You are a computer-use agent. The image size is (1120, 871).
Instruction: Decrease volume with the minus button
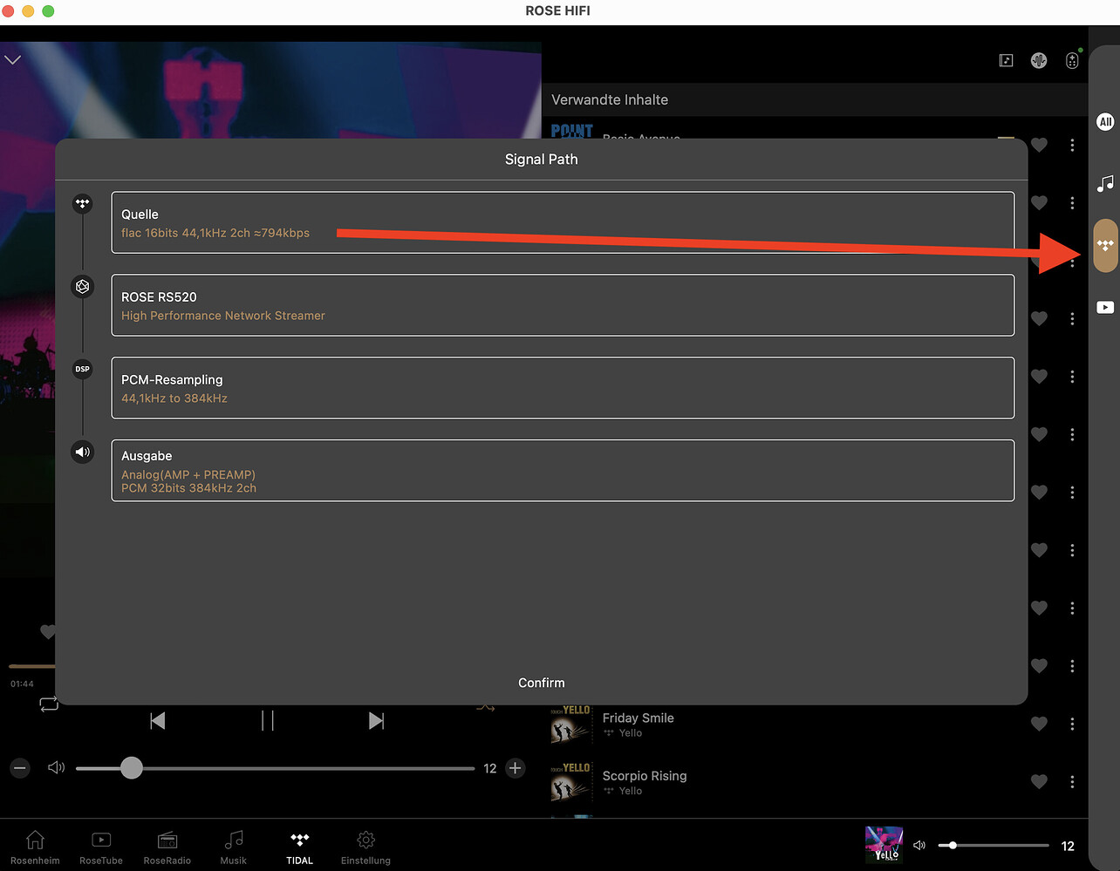[x=21, y=768]
